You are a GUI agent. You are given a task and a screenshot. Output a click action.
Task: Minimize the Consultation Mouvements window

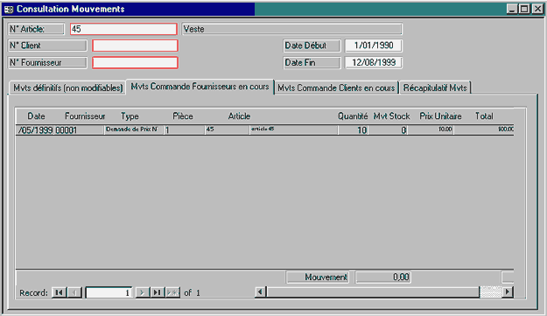click(512, 9)
